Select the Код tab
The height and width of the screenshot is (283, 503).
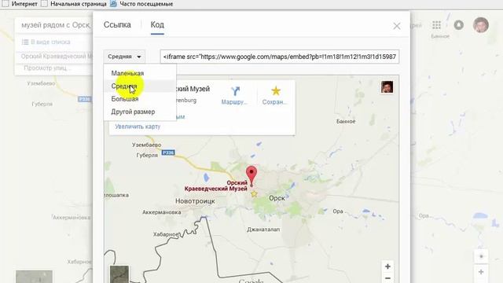click(157, 24)
